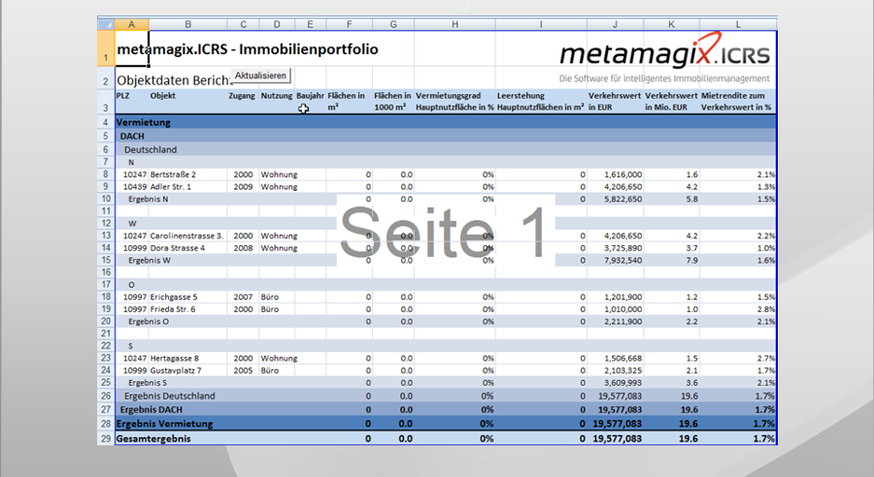Select column F header
The width and height of the screenshot is (874, 477).
tap(349, 24)
